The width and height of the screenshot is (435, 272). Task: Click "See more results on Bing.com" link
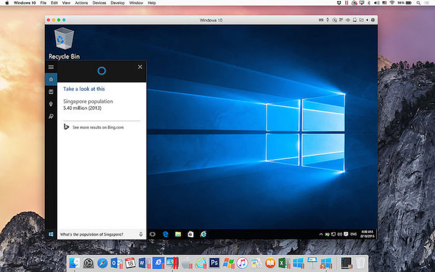[98, 127]
